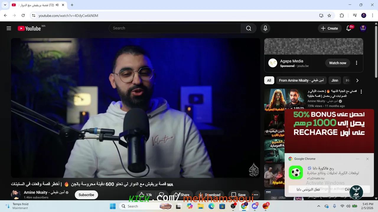The height and width of the screenshot is (212, 378).
Task: Click the 50% BONUS ad banner
Action: pyautogui.click(x=329, y=131)
